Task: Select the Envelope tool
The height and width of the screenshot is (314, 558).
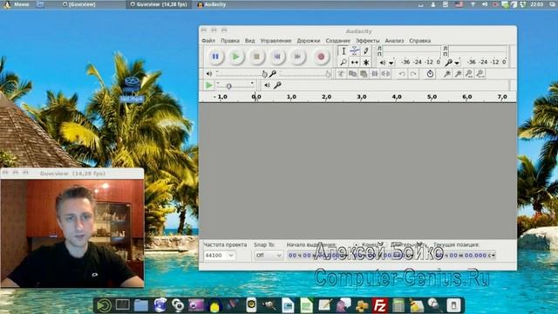Action: pos(355,51)
